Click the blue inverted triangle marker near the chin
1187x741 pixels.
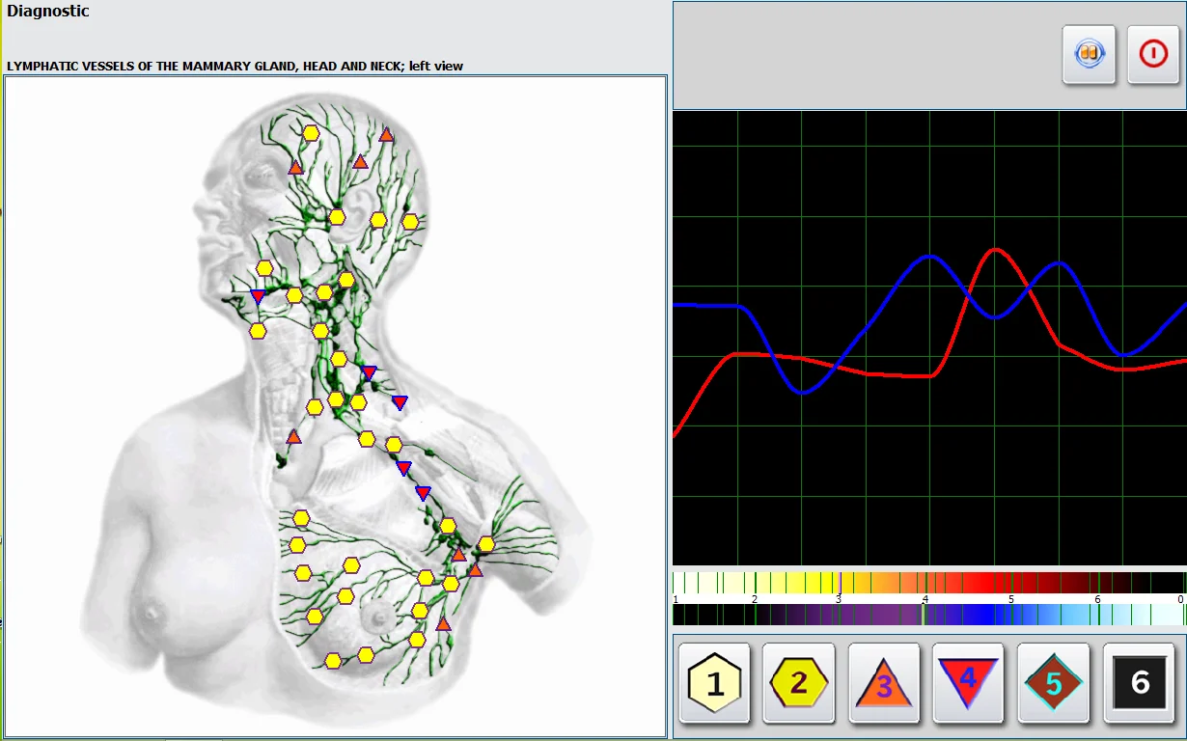tap(258, 296)
